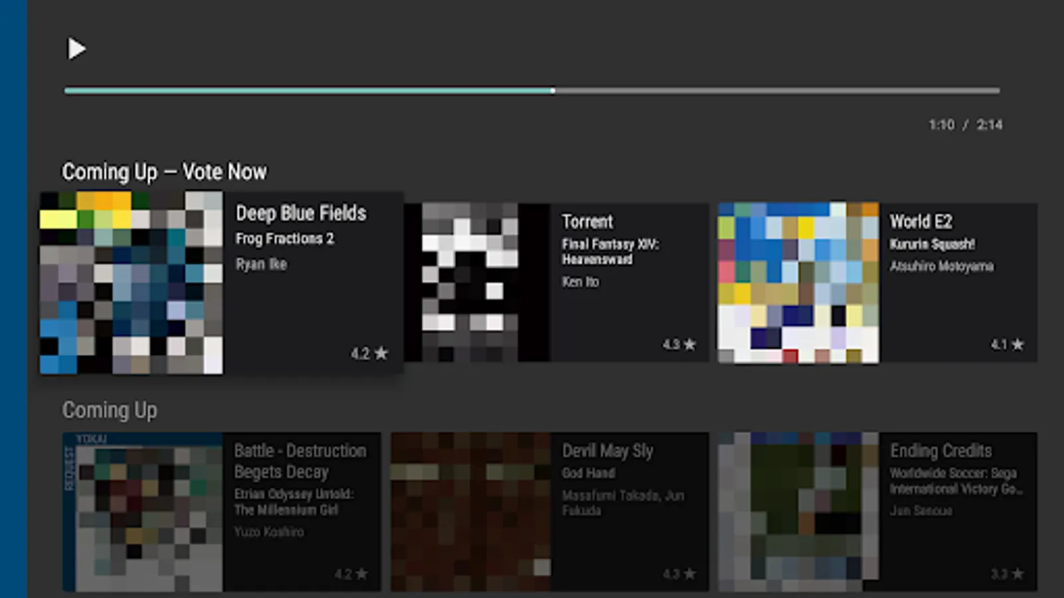
Task: Select the Battle - Destruction Begets Decay title
Action: 300,461
